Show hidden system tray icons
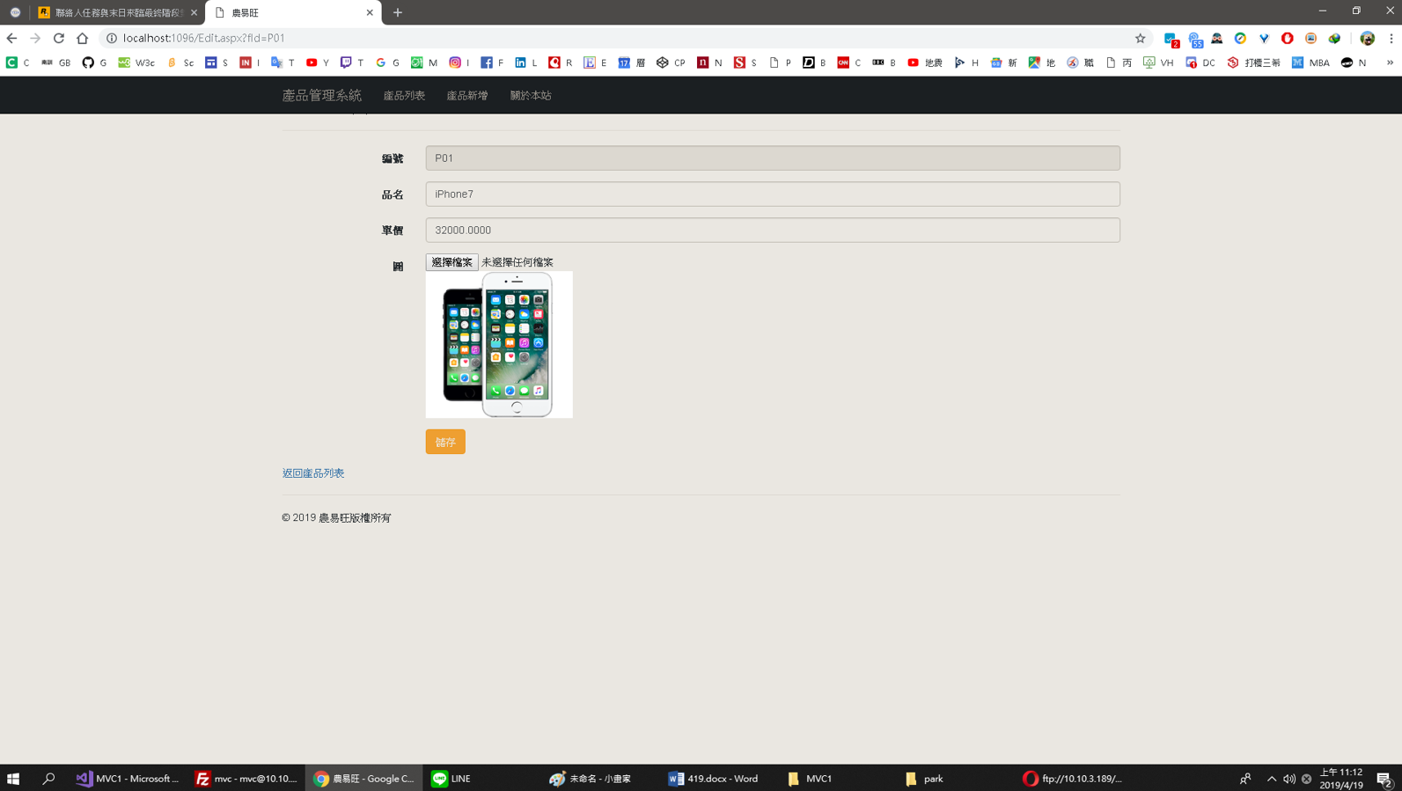This screenshot has height=791, width=1402. [1271, 779]
